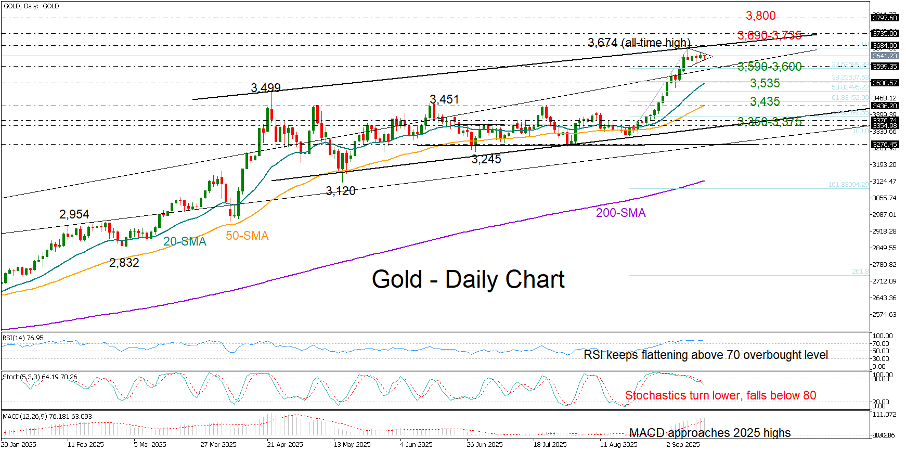Click the GOLD, Daily symbol title
The width and height of the screenshot is (906, 451).
point(31,6)
